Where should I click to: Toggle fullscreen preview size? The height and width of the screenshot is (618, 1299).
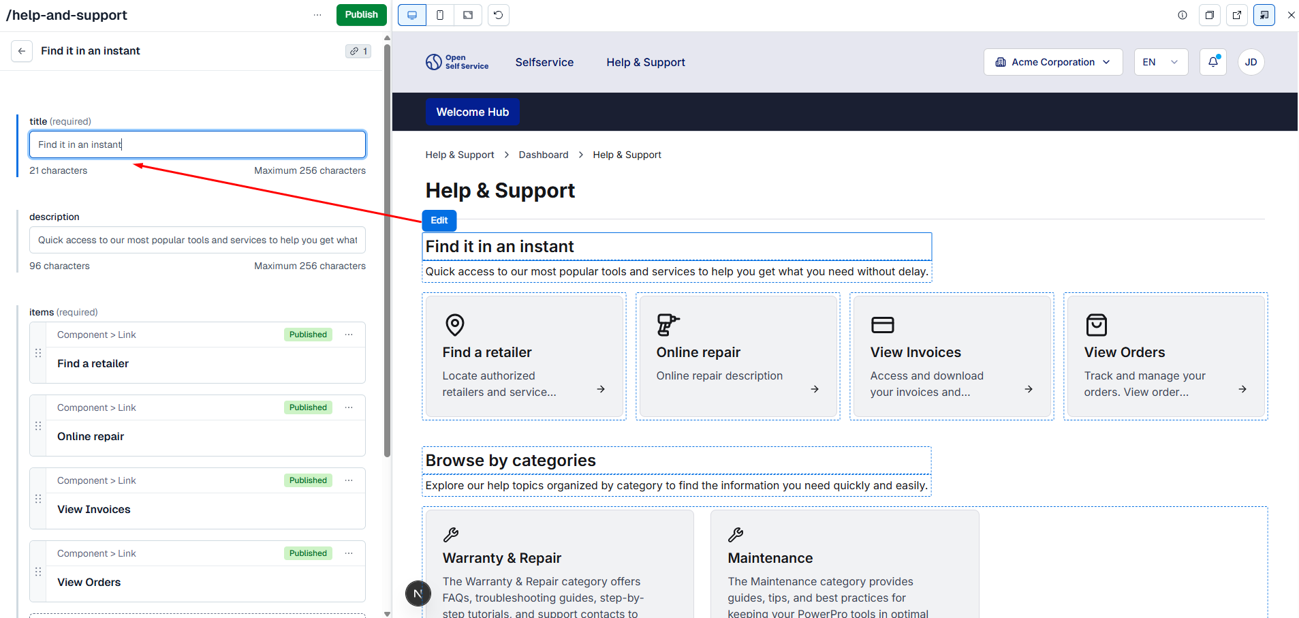[x=468, y=15]
